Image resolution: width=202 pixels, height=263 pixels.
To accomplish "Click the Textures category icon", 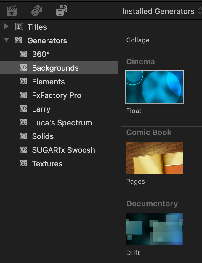I will point(23,164).
